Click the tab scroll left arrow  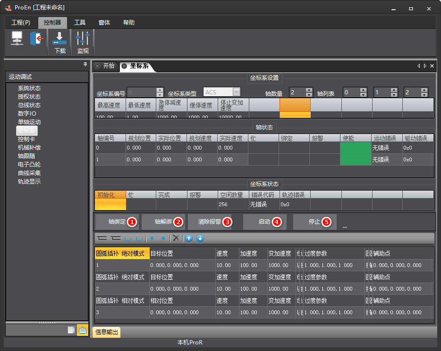[419, 66]
